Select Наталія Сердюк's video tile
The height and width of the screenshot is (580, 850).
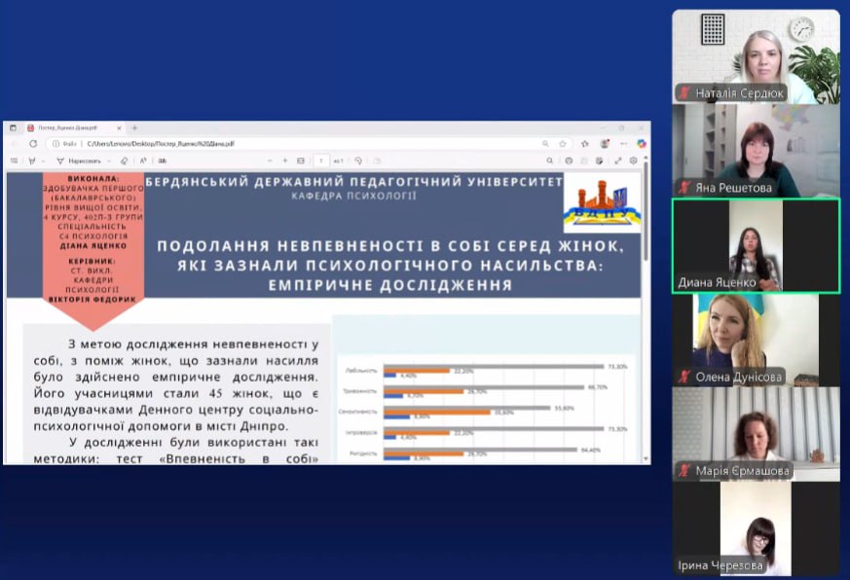coord(756,56)
